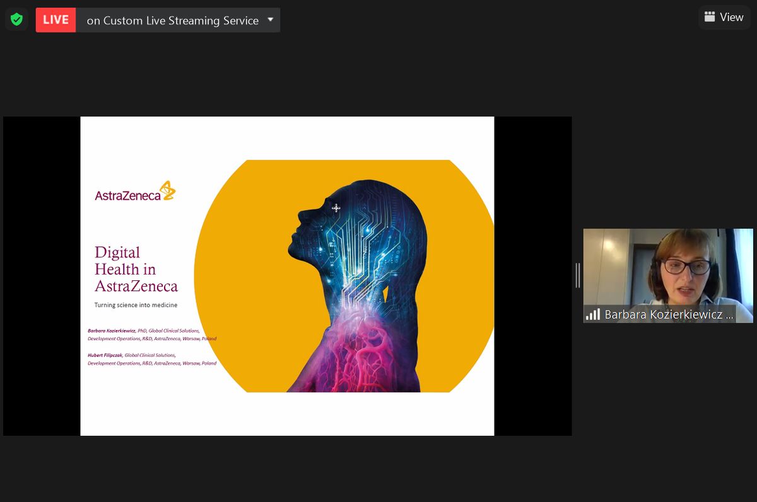
Task: Click the AstraZeneca logo on the slide
Action: pyautogui.click(x=135, y=191)
